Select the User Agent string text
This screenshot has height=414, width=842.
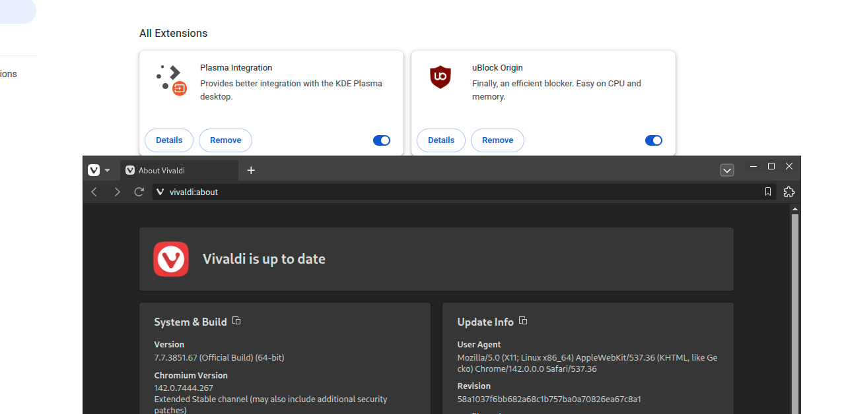587,363
